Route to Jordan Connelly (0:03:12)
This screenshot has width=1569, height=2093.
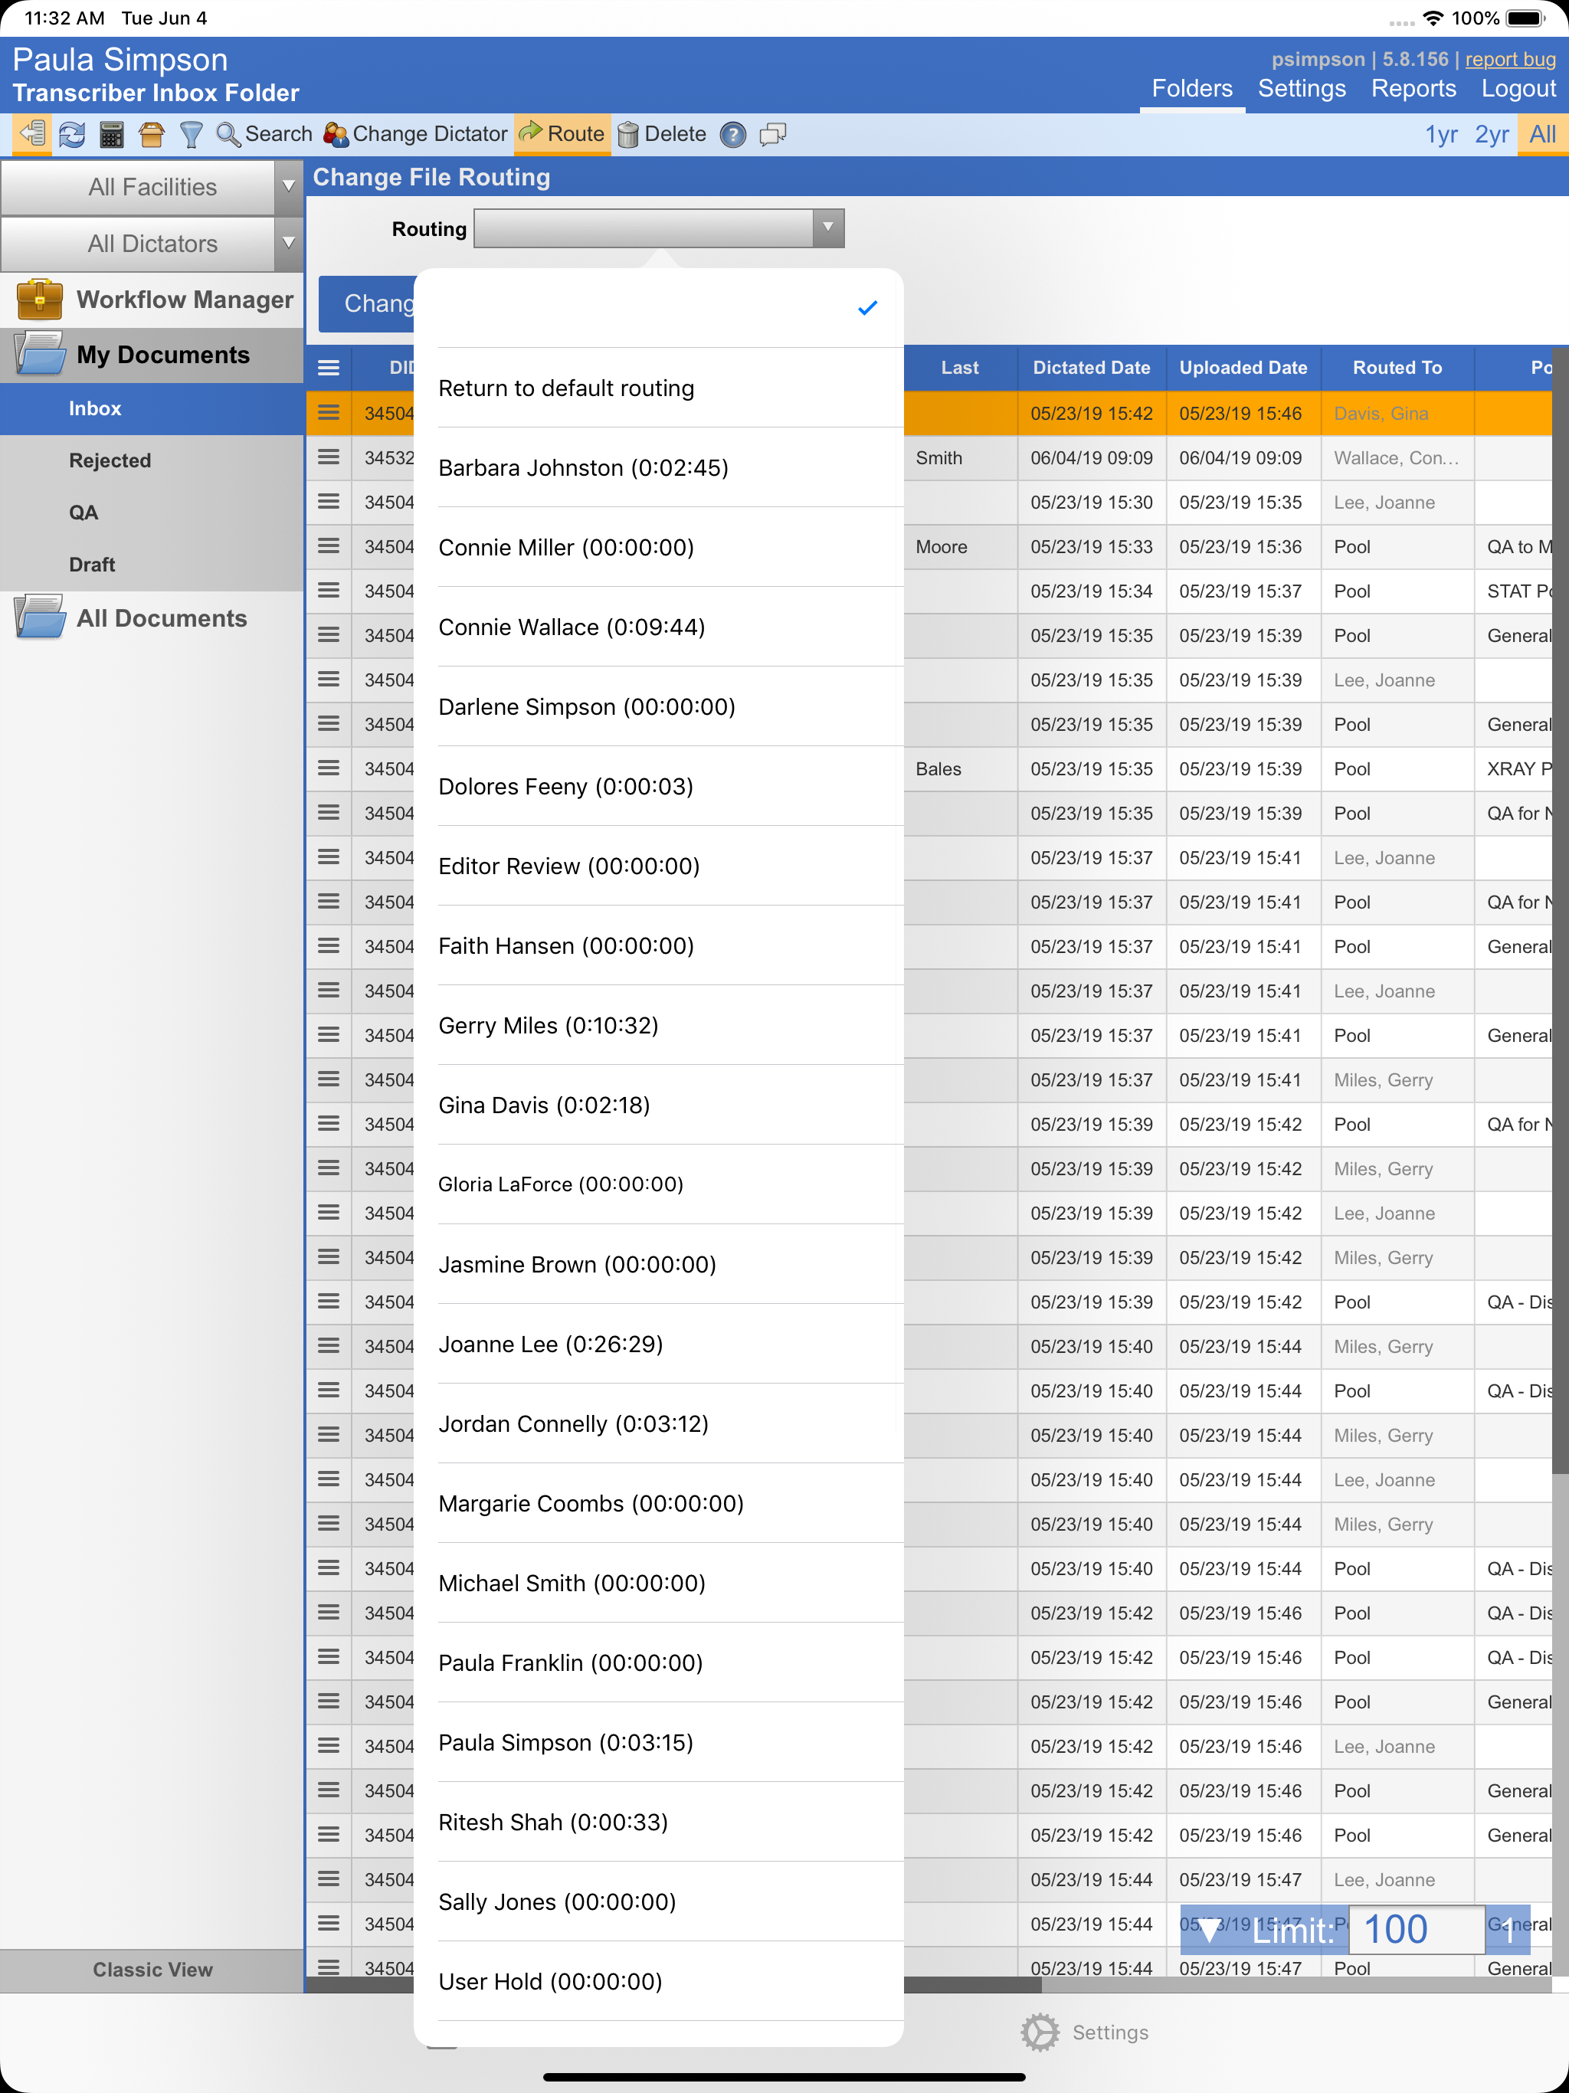tap(659, 1424)
